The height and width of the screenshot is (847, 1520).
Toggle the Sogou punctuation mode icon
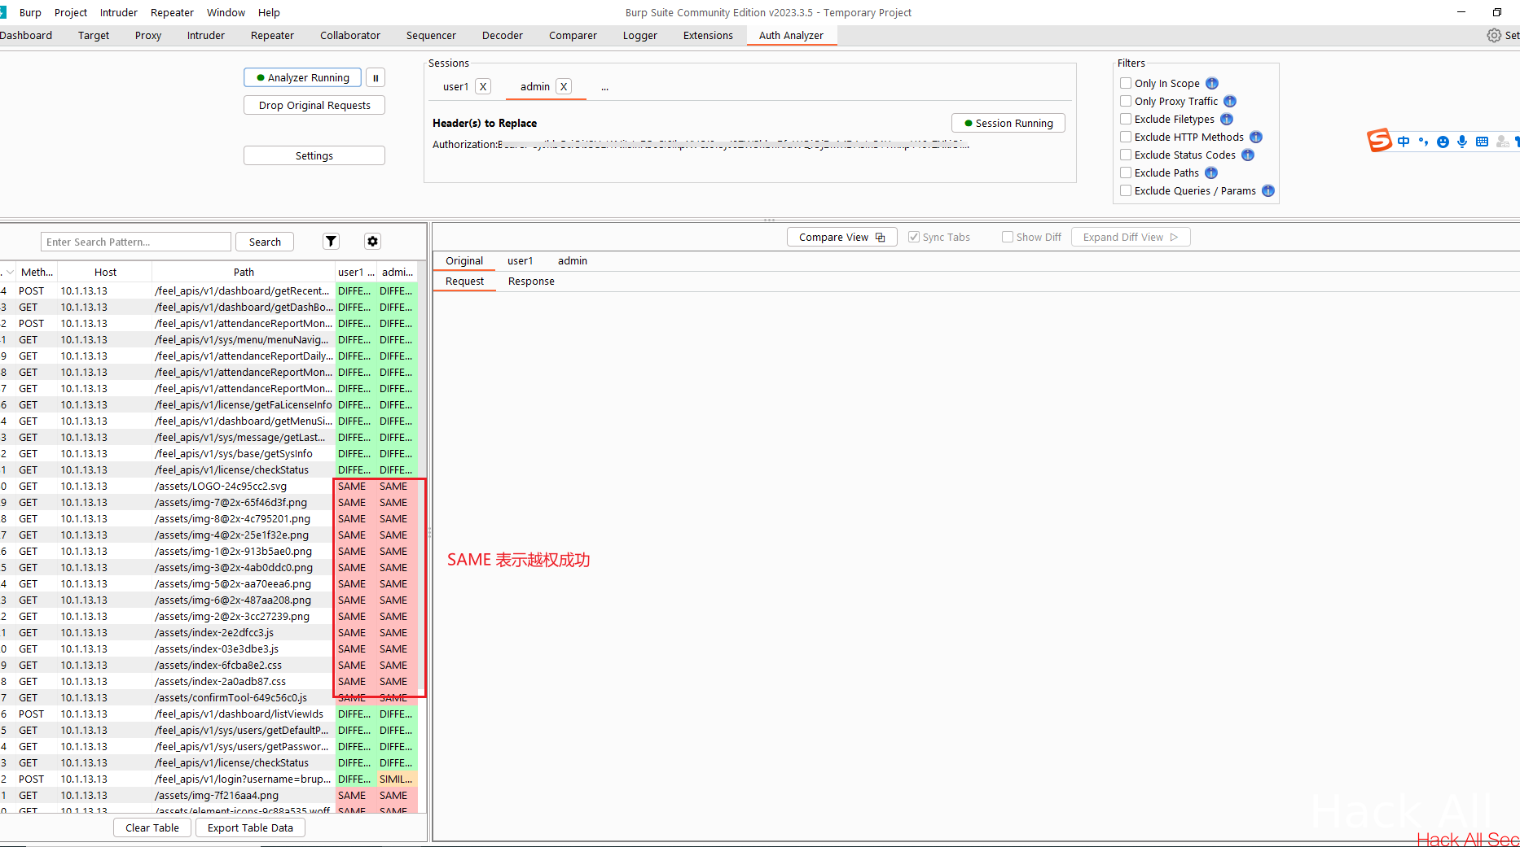1423,142
